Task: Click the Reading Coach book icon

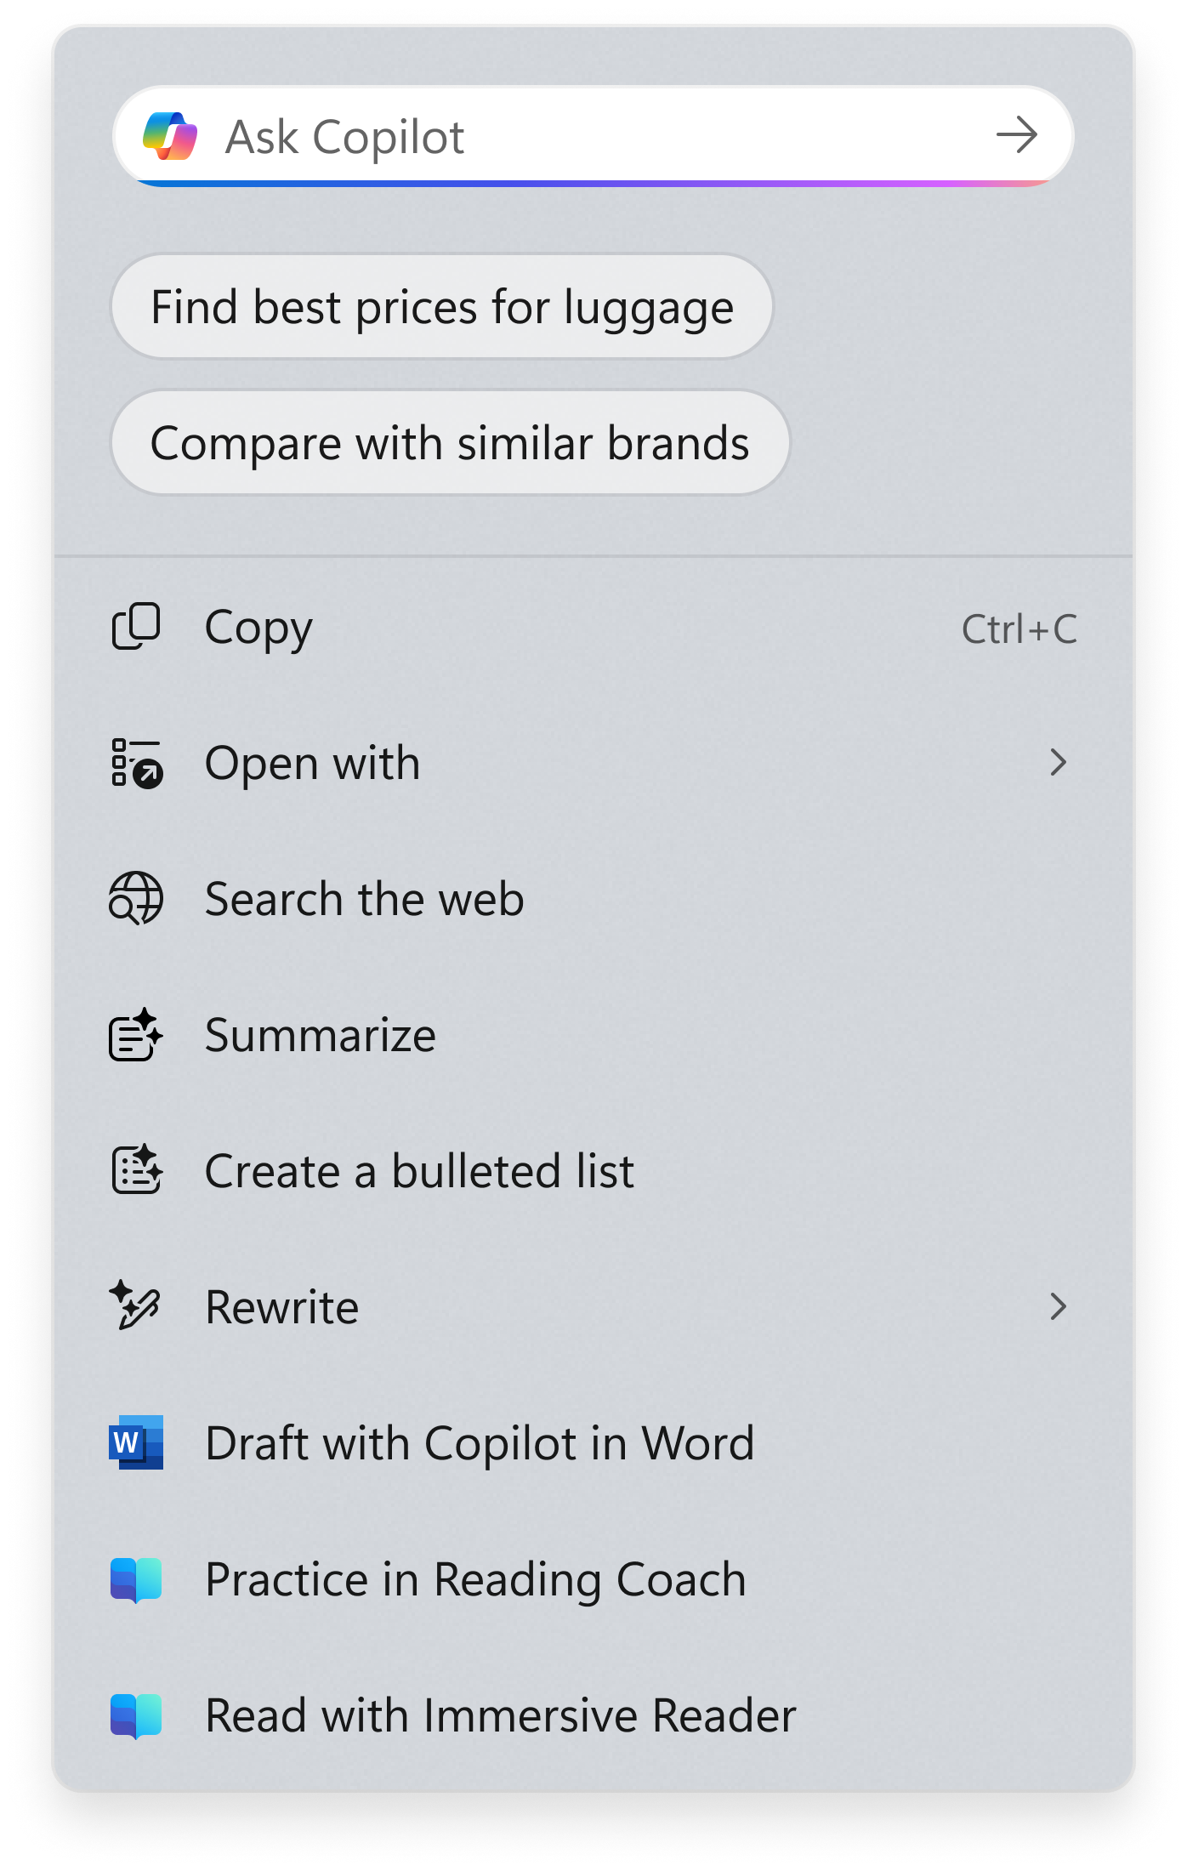Action: pos(136,1579)
